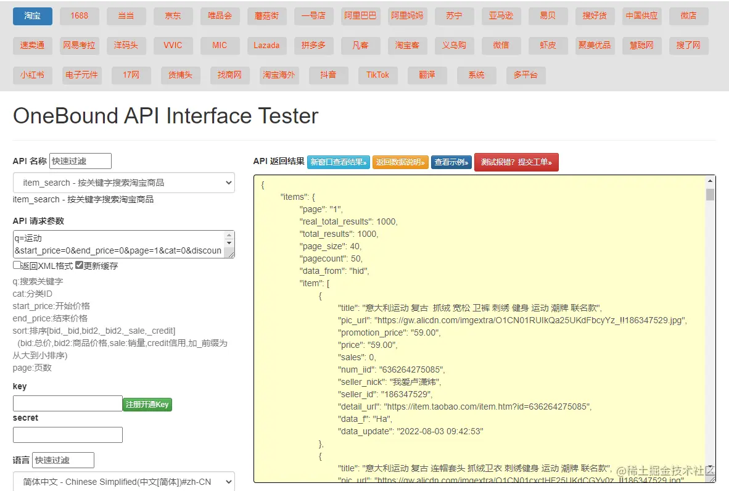Focus the secret input field
729x491 pixels.
click(68, 435)
